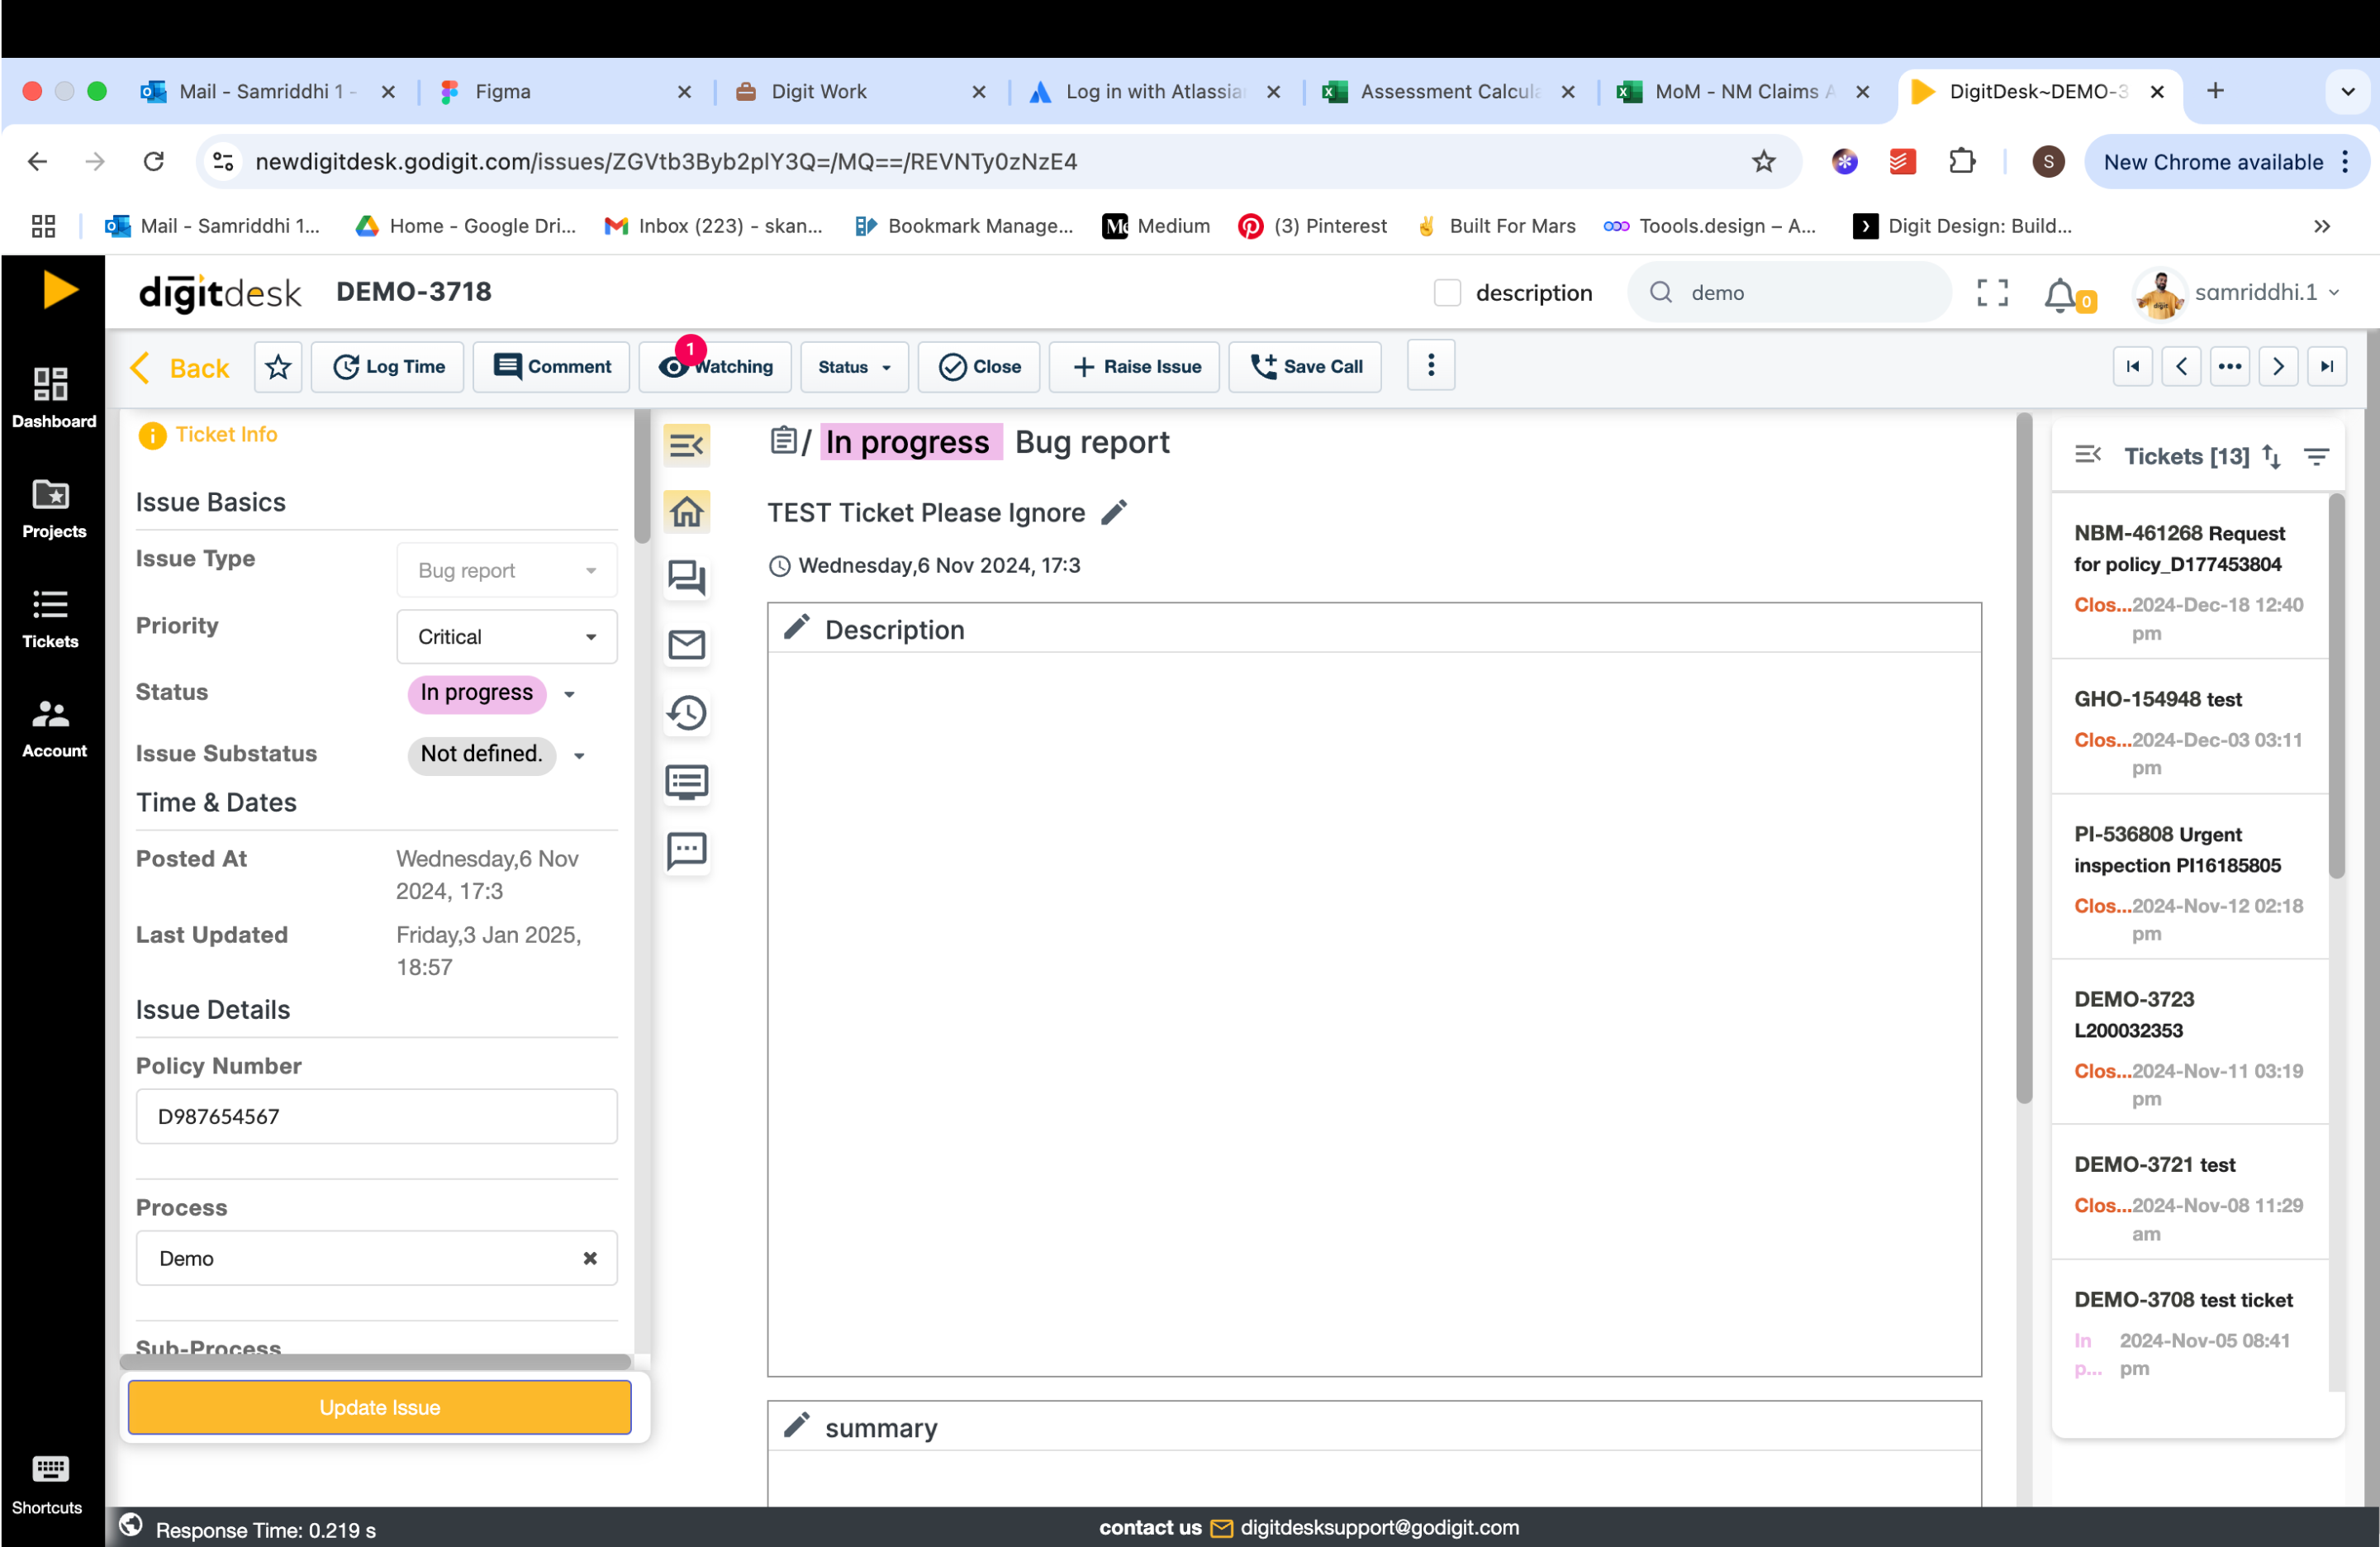Click digitdesksupport@godigit.com email link

tap(1380, 1527)
